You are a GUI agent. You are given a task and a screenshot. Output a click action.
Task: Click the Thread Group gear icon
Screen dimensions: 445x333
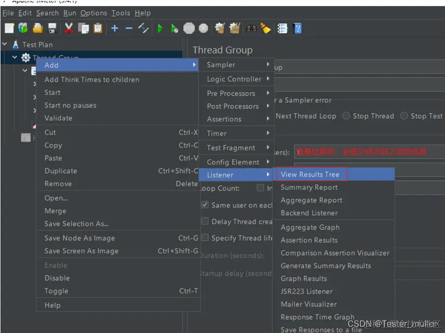click(26, 57)
